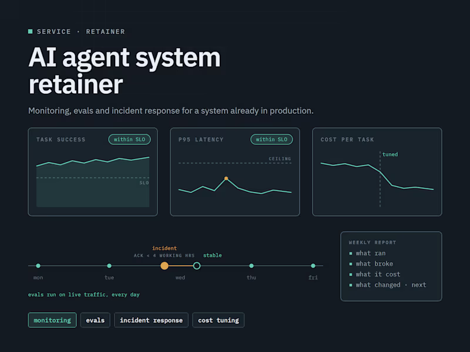Click the stable label above the timeline
Image resolution: width=470 pixels, height=352 pixels.
[x=212, y=255]
